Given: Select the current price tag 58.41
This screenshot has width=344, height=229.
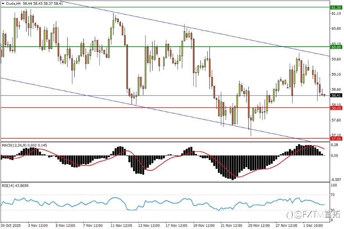Looking at the screenshot, I should point(336,95).
